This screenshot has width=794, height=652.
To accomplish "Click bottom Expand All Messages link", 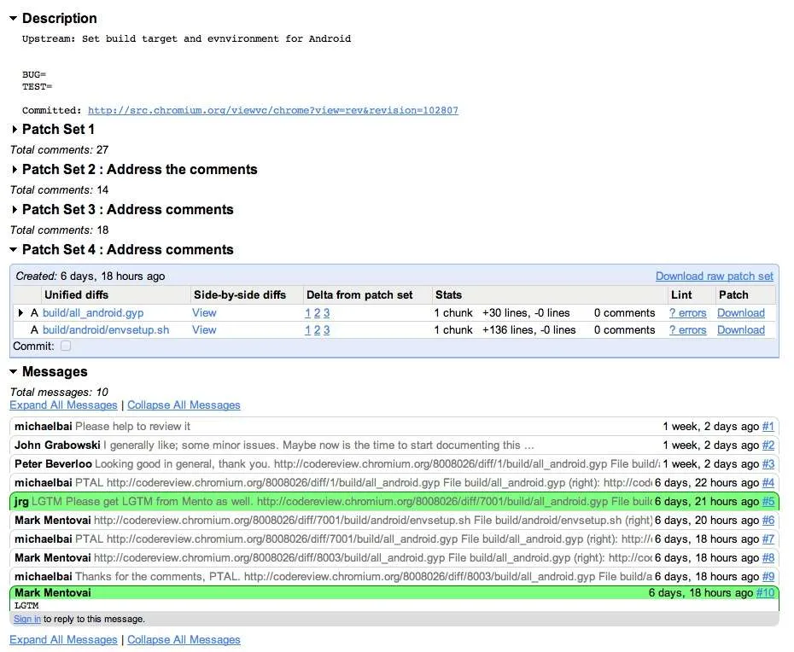I will tap(63, 639).
